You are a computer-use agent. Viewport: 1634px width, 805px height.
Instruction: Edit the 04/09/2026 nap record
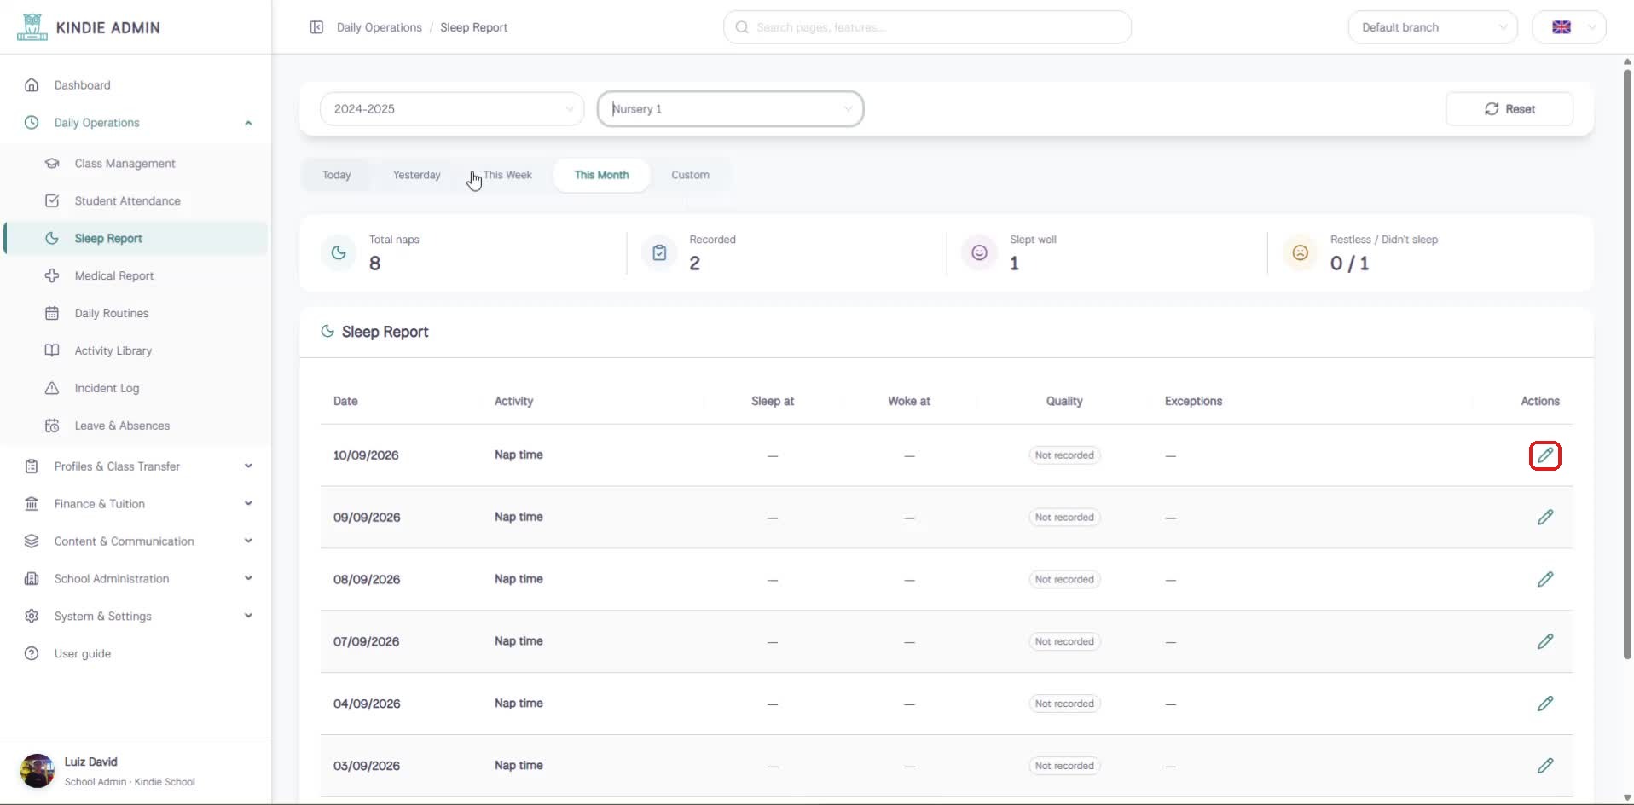click(x=1545, y=704)
